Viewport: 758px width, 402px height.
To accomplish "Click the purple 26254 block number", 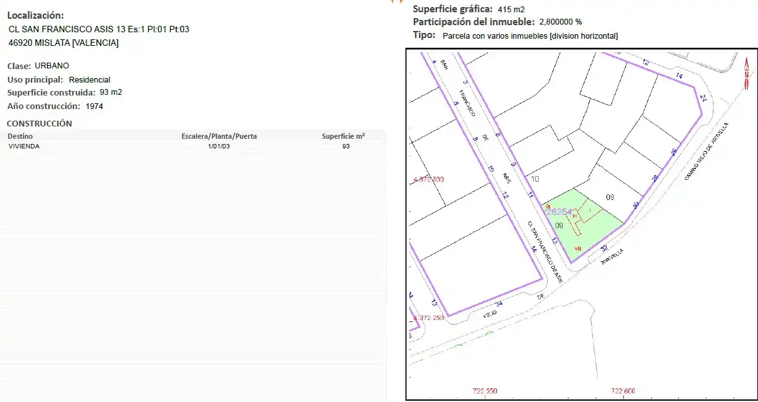I will (559, 212).
